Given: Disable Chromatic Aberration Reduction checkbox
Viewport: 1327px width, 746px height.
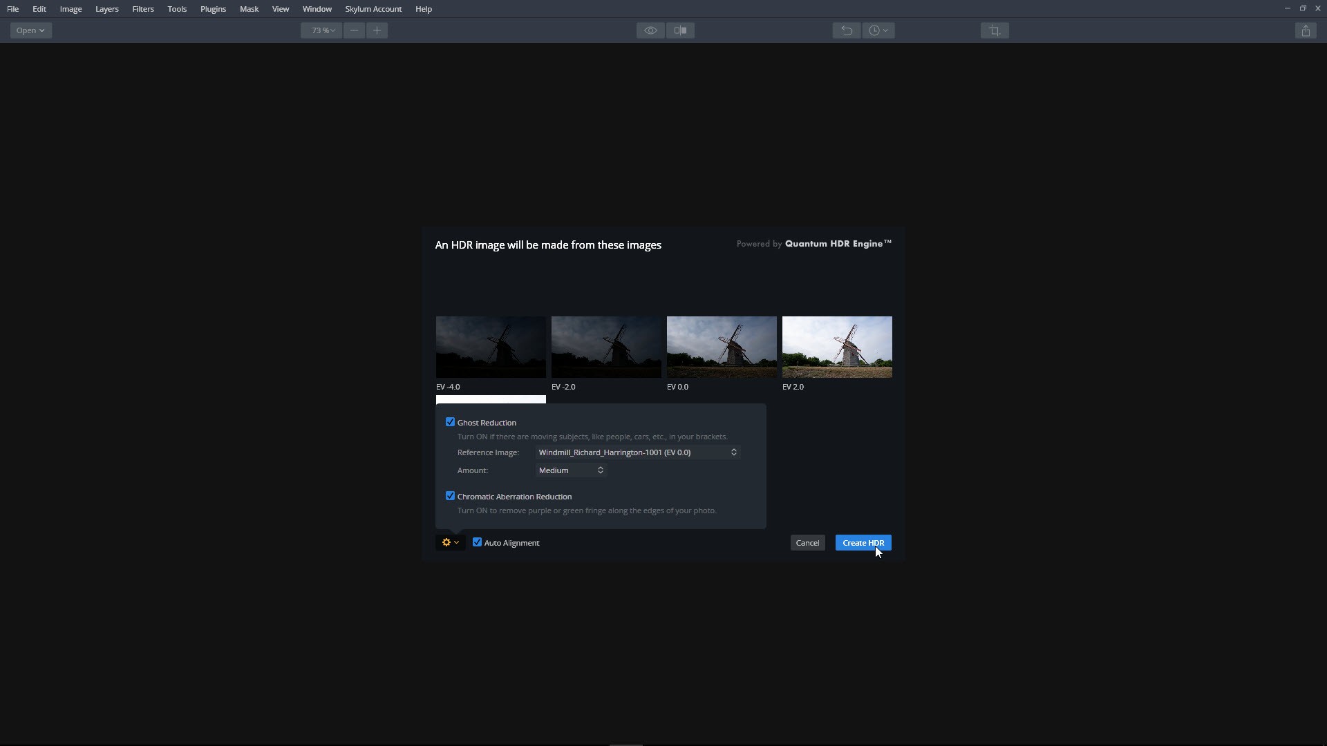Looking at the screenshot, I should click(450, 496).
